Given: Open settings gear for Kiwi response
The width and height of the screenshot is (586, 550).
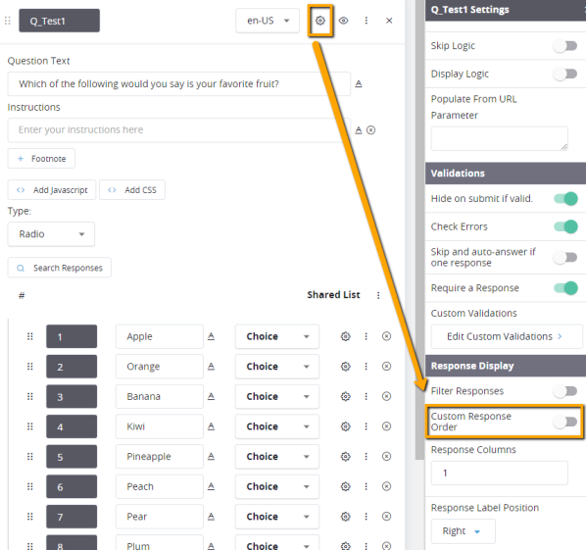Looking at the screenshot, I should pyautogui.click(x=346, y=426).
